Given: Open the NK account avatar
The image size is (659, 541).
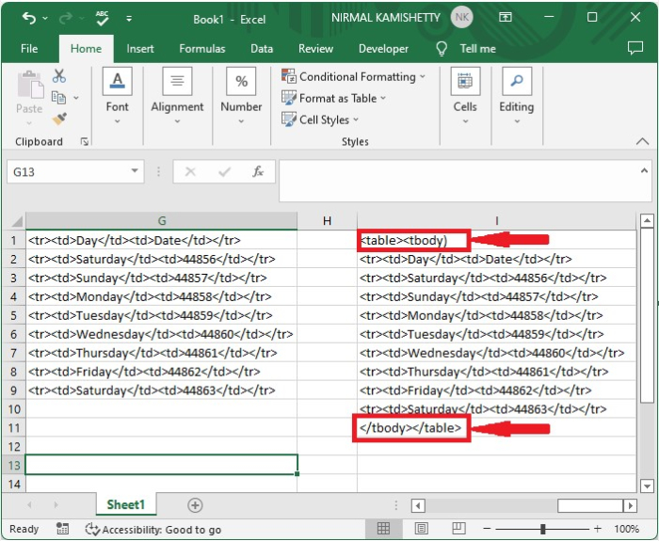Looking at the screenshot, I should click(461, 17).
